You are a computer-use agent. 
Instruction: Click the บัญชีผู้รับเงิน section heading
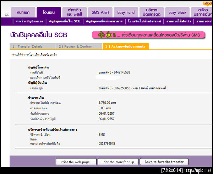(x=38, y=83)
